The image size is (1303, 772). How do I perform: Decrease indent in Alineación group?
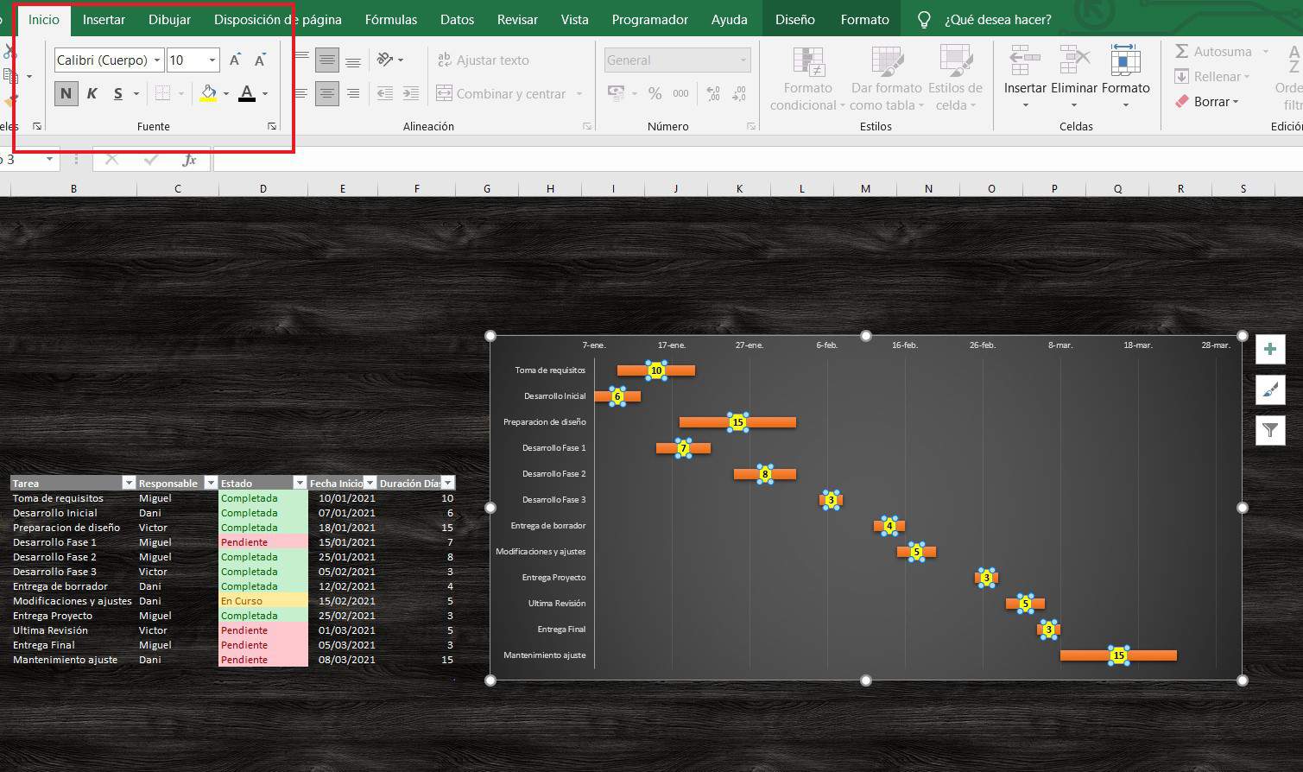click(x=385, y=93)
